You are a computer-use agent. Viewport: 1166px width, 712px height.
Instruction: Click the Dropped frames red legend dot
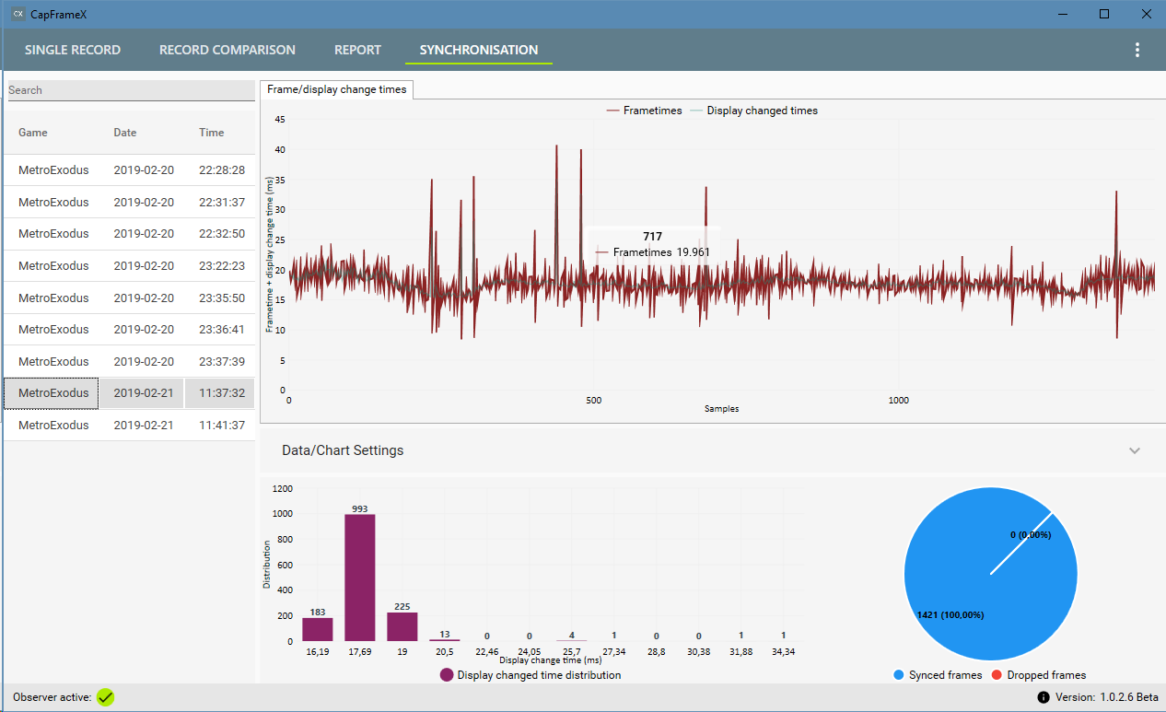(997, 675)
